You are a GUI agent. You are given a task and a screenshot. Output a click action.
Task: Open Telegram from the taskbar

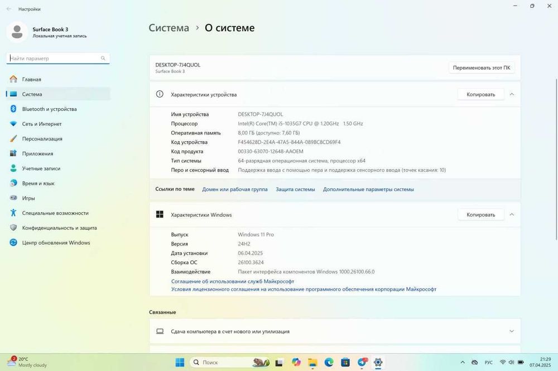[x=362, y=362]
